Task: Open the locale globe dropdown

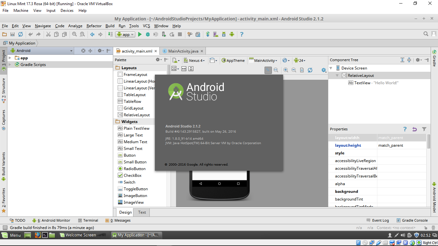Action: [x=286, y=60]
